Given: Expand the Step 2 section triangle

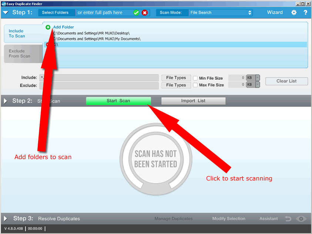Looking at the screenshot, I should (6, 101).
